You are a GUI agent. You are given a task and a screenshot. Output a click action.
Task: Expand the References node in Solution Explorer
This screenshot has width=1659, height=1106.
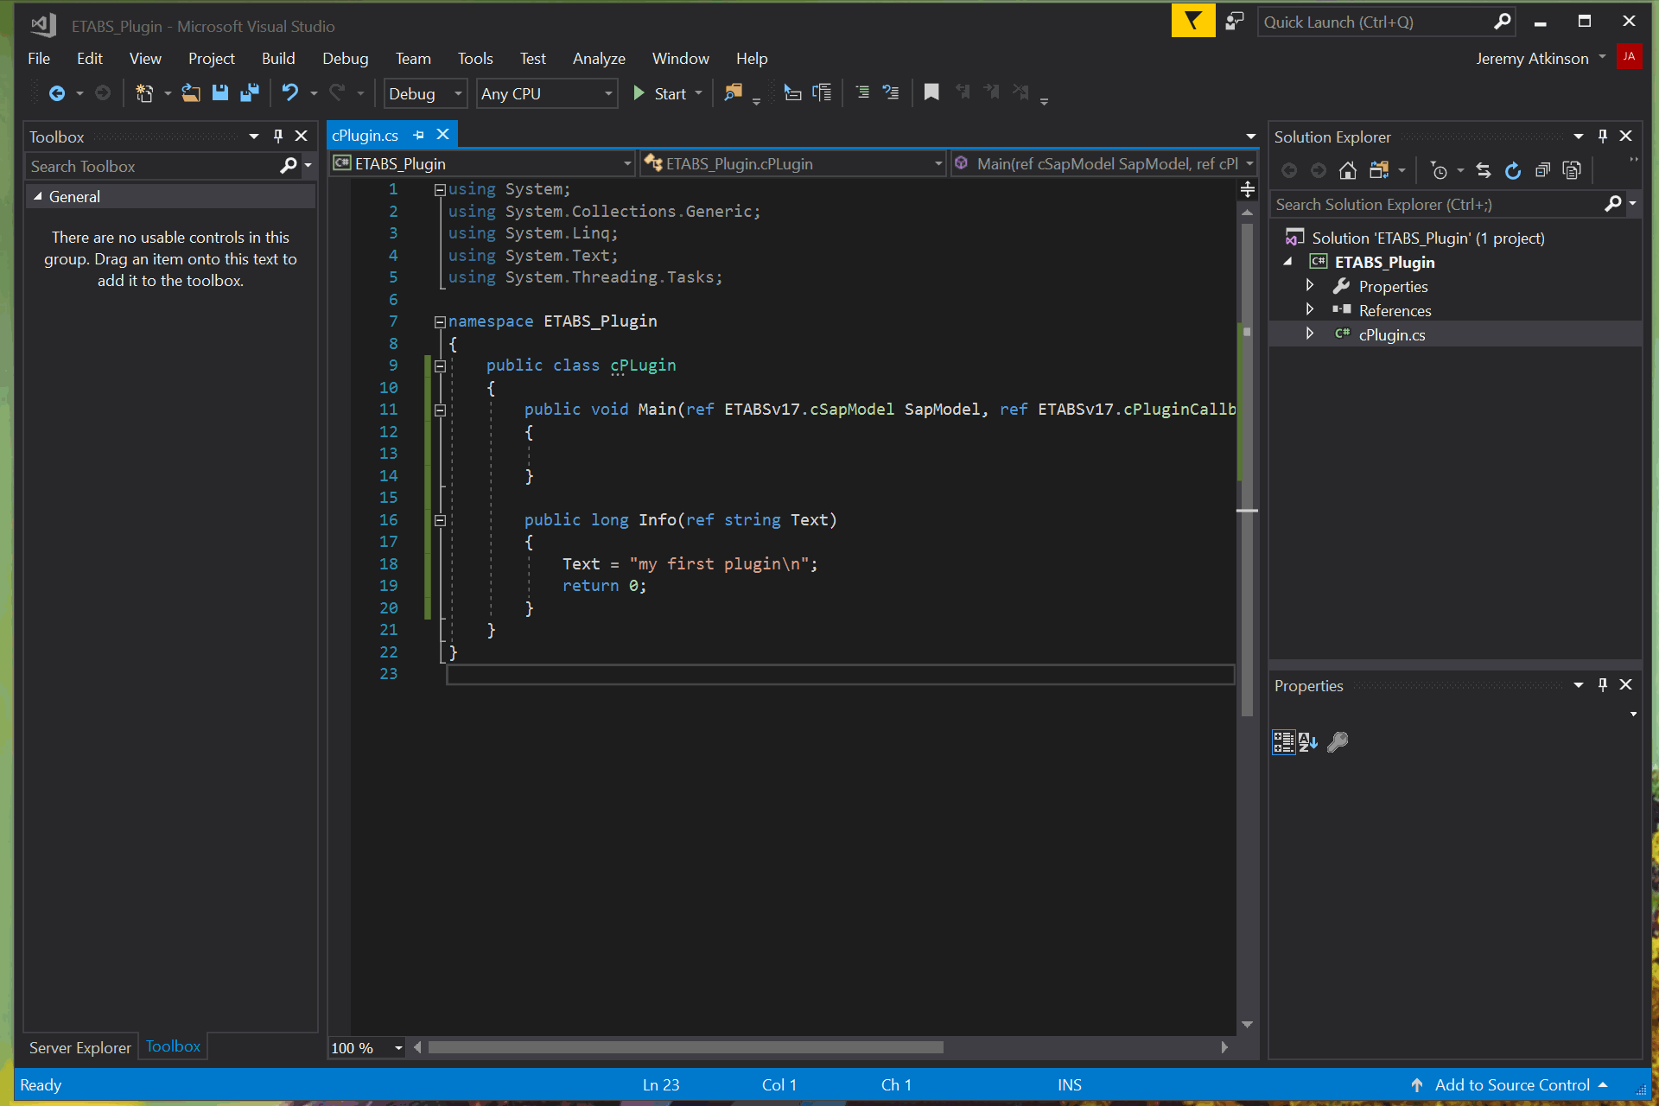(1310, 309)
